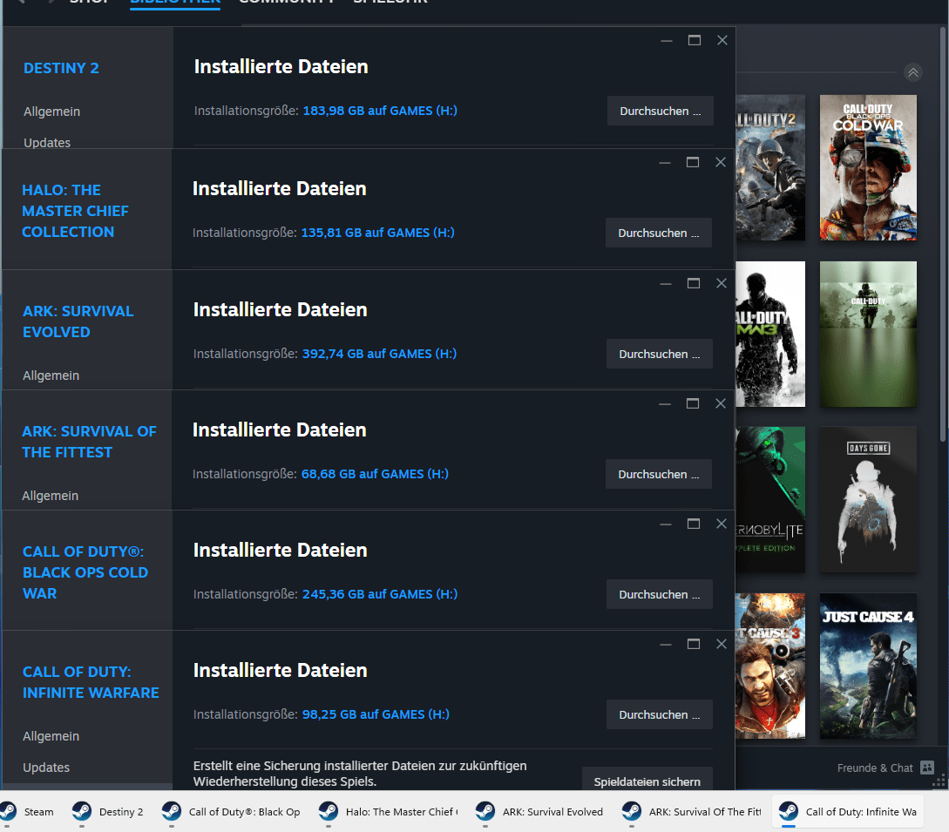
Task: Click Durchsuchen in the Infinite Warfare window
Action: click(x=659, y=714)
